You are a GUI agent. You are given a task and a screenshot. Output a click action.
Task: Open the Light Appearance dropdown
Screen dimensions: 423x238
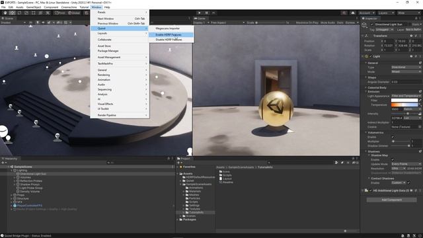tap(406, 96)
